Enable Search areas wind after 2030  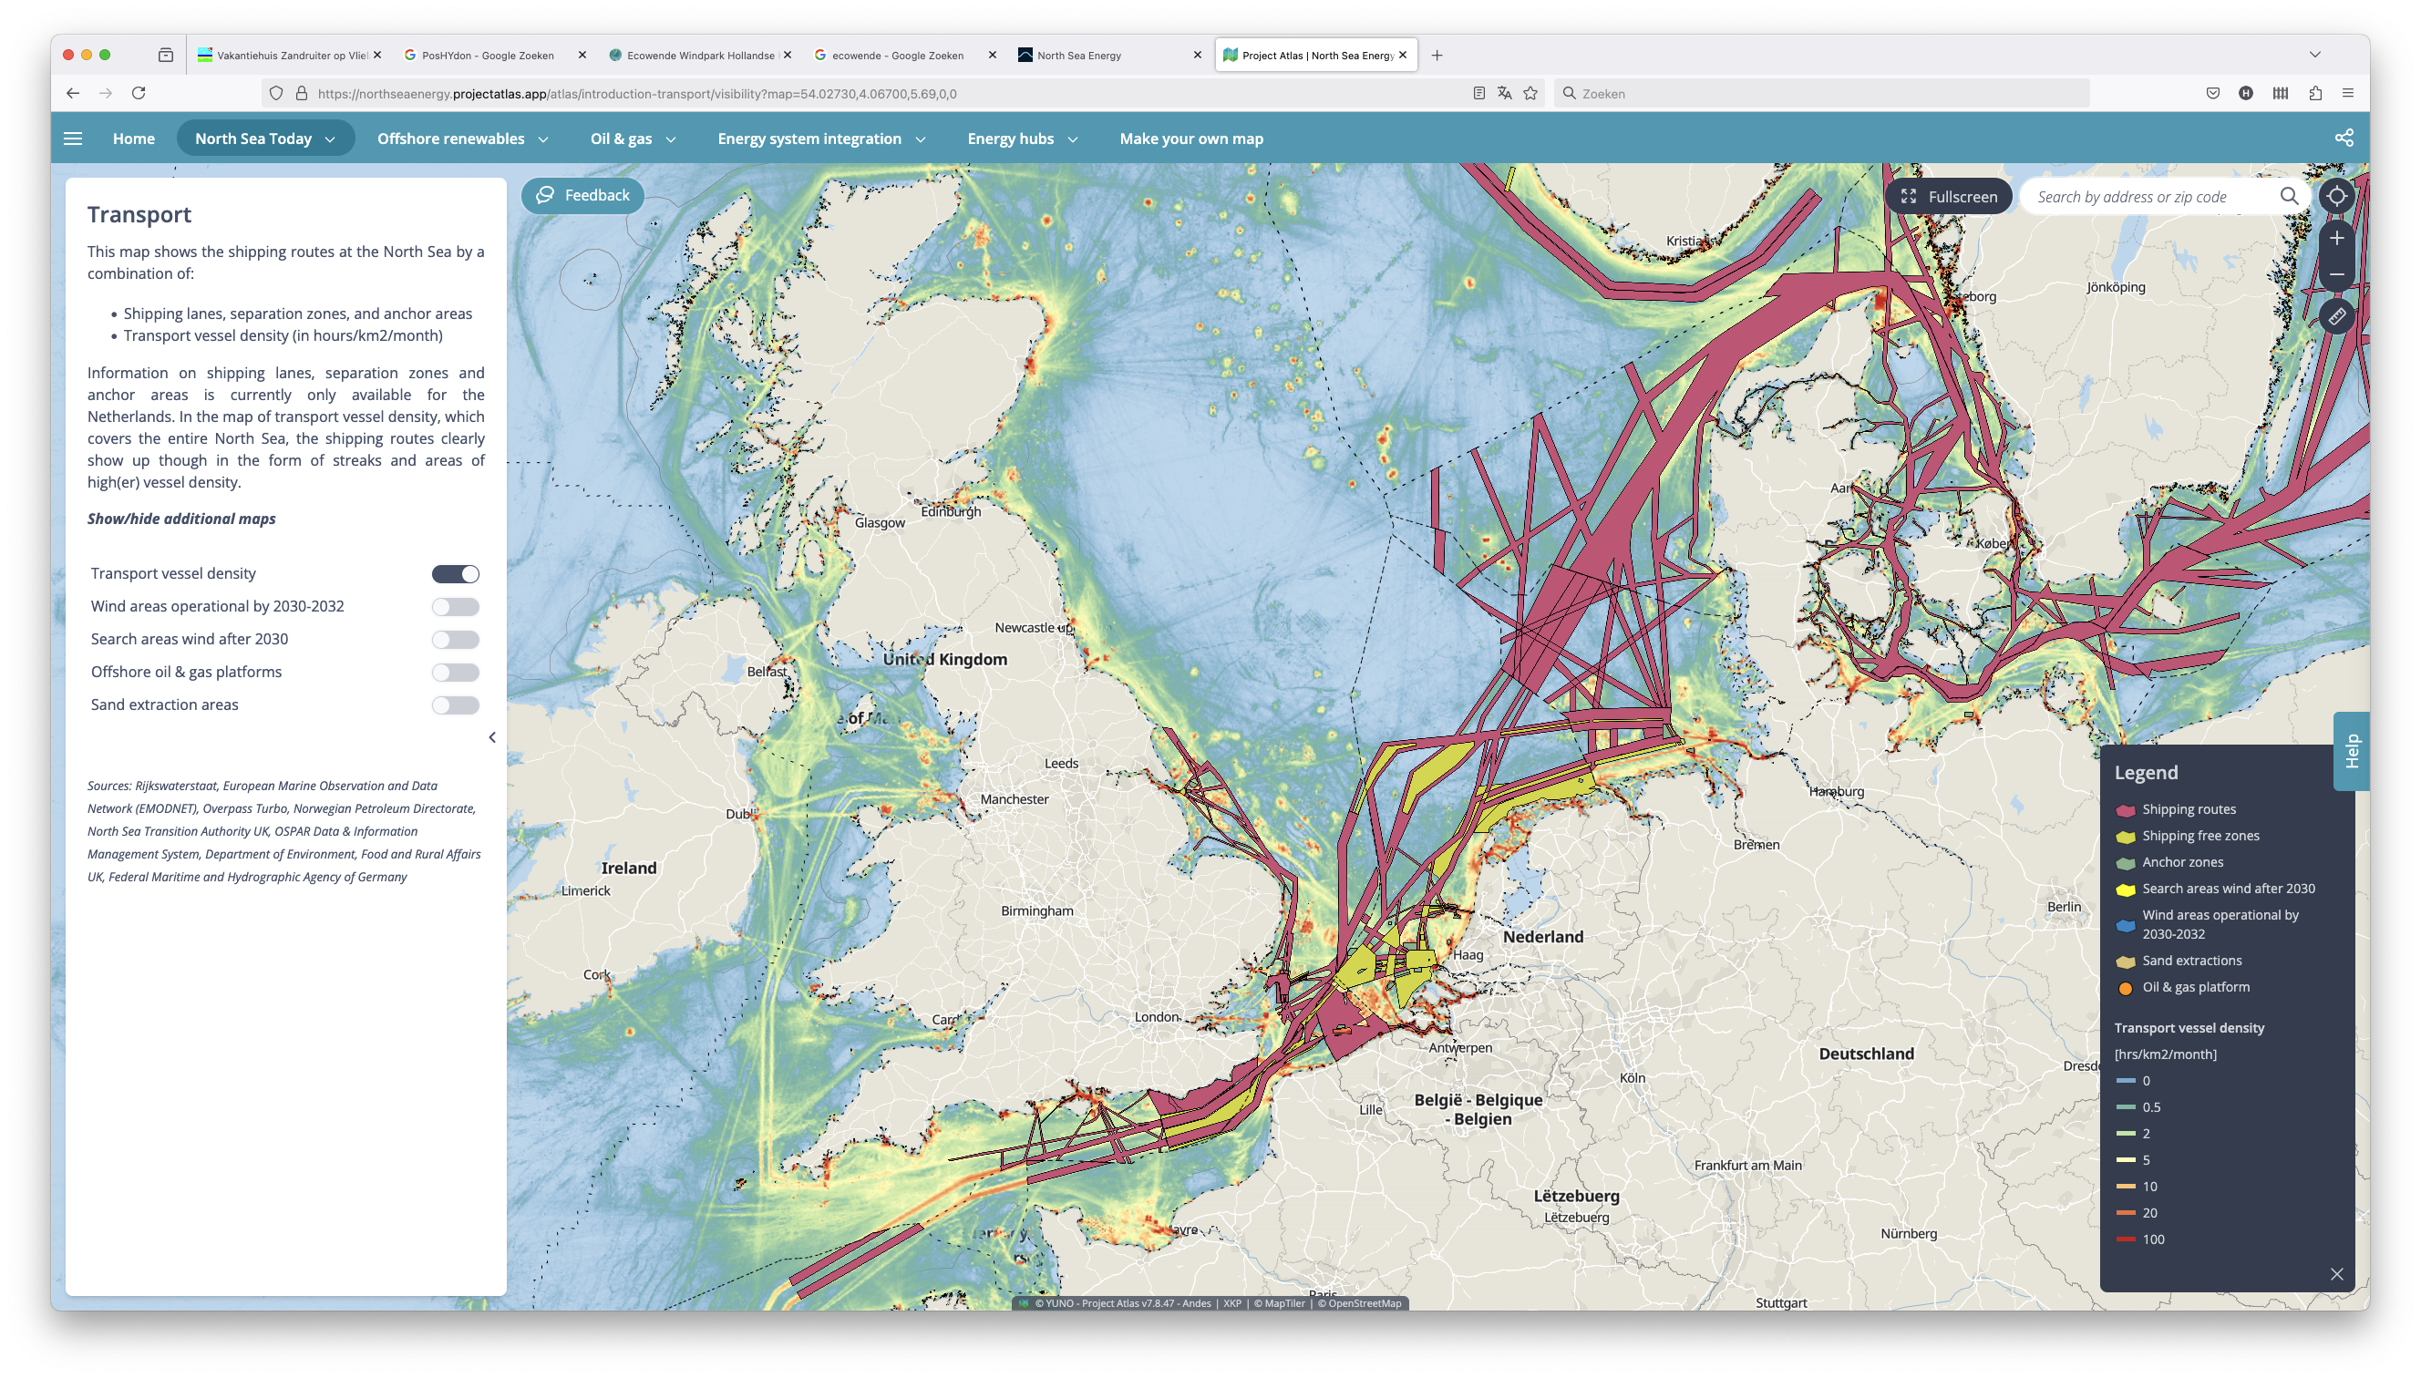tap(455, 640)
